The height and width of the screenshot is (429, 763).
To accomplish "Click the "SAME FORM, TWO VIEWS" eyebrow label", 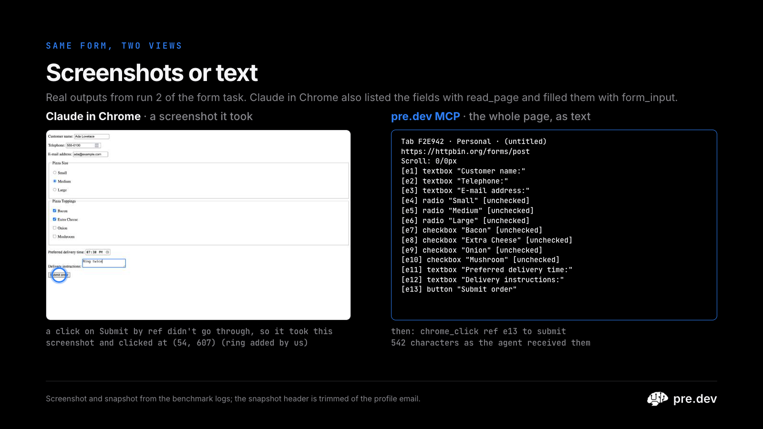I will click(x=114, y=46).
